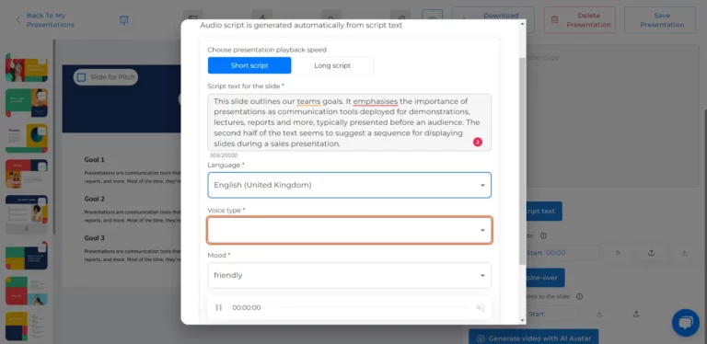Click the Goal 3 heading on slide

click(x=94, y=237)
